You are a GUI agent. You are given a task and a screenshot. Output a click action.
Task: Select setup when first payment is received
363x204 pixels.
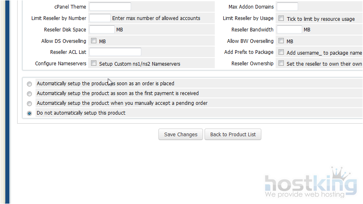tap(29, 94)
